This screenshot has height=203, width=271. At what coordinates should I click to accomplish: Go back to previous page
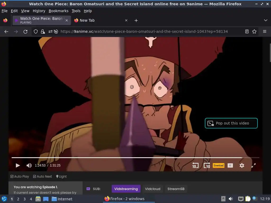point(6,32)
